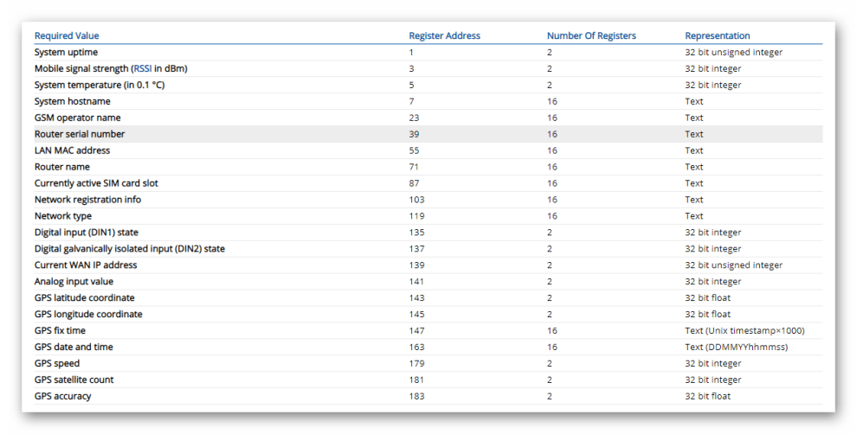This screenshot has width=857, height=434.
Task: Select the Analog input value label
Action: (x=74, y=282)
